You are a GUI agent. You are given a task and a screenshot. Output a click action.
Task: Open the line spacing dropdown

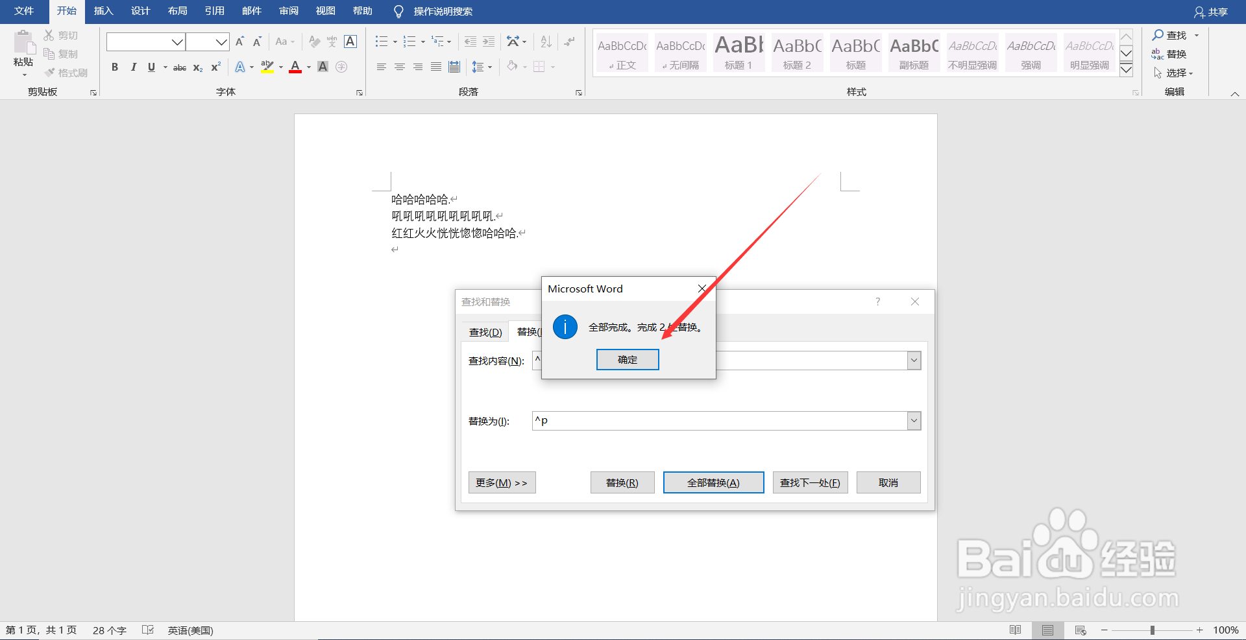482,67
